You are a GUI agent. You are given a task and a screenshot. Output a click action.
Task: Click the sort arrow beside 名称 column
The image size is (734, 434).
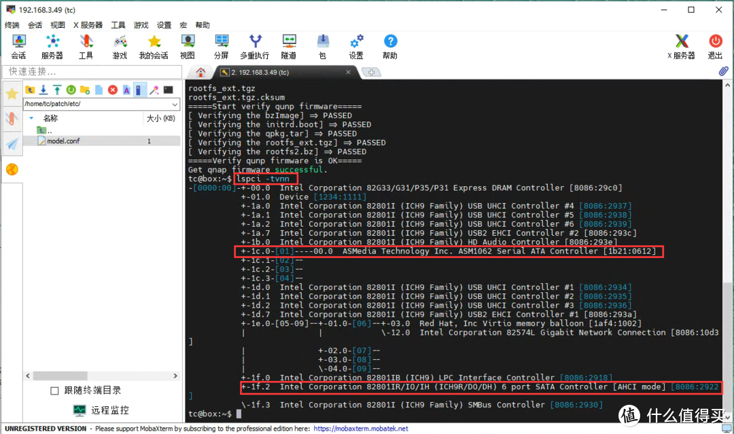(x=31, y=118)
